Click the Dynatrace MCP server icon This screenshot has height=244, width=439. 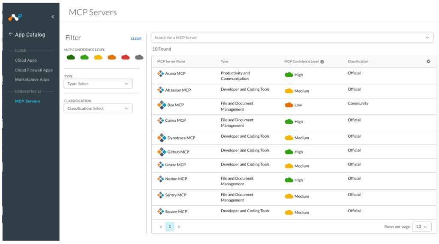(162, 138)
